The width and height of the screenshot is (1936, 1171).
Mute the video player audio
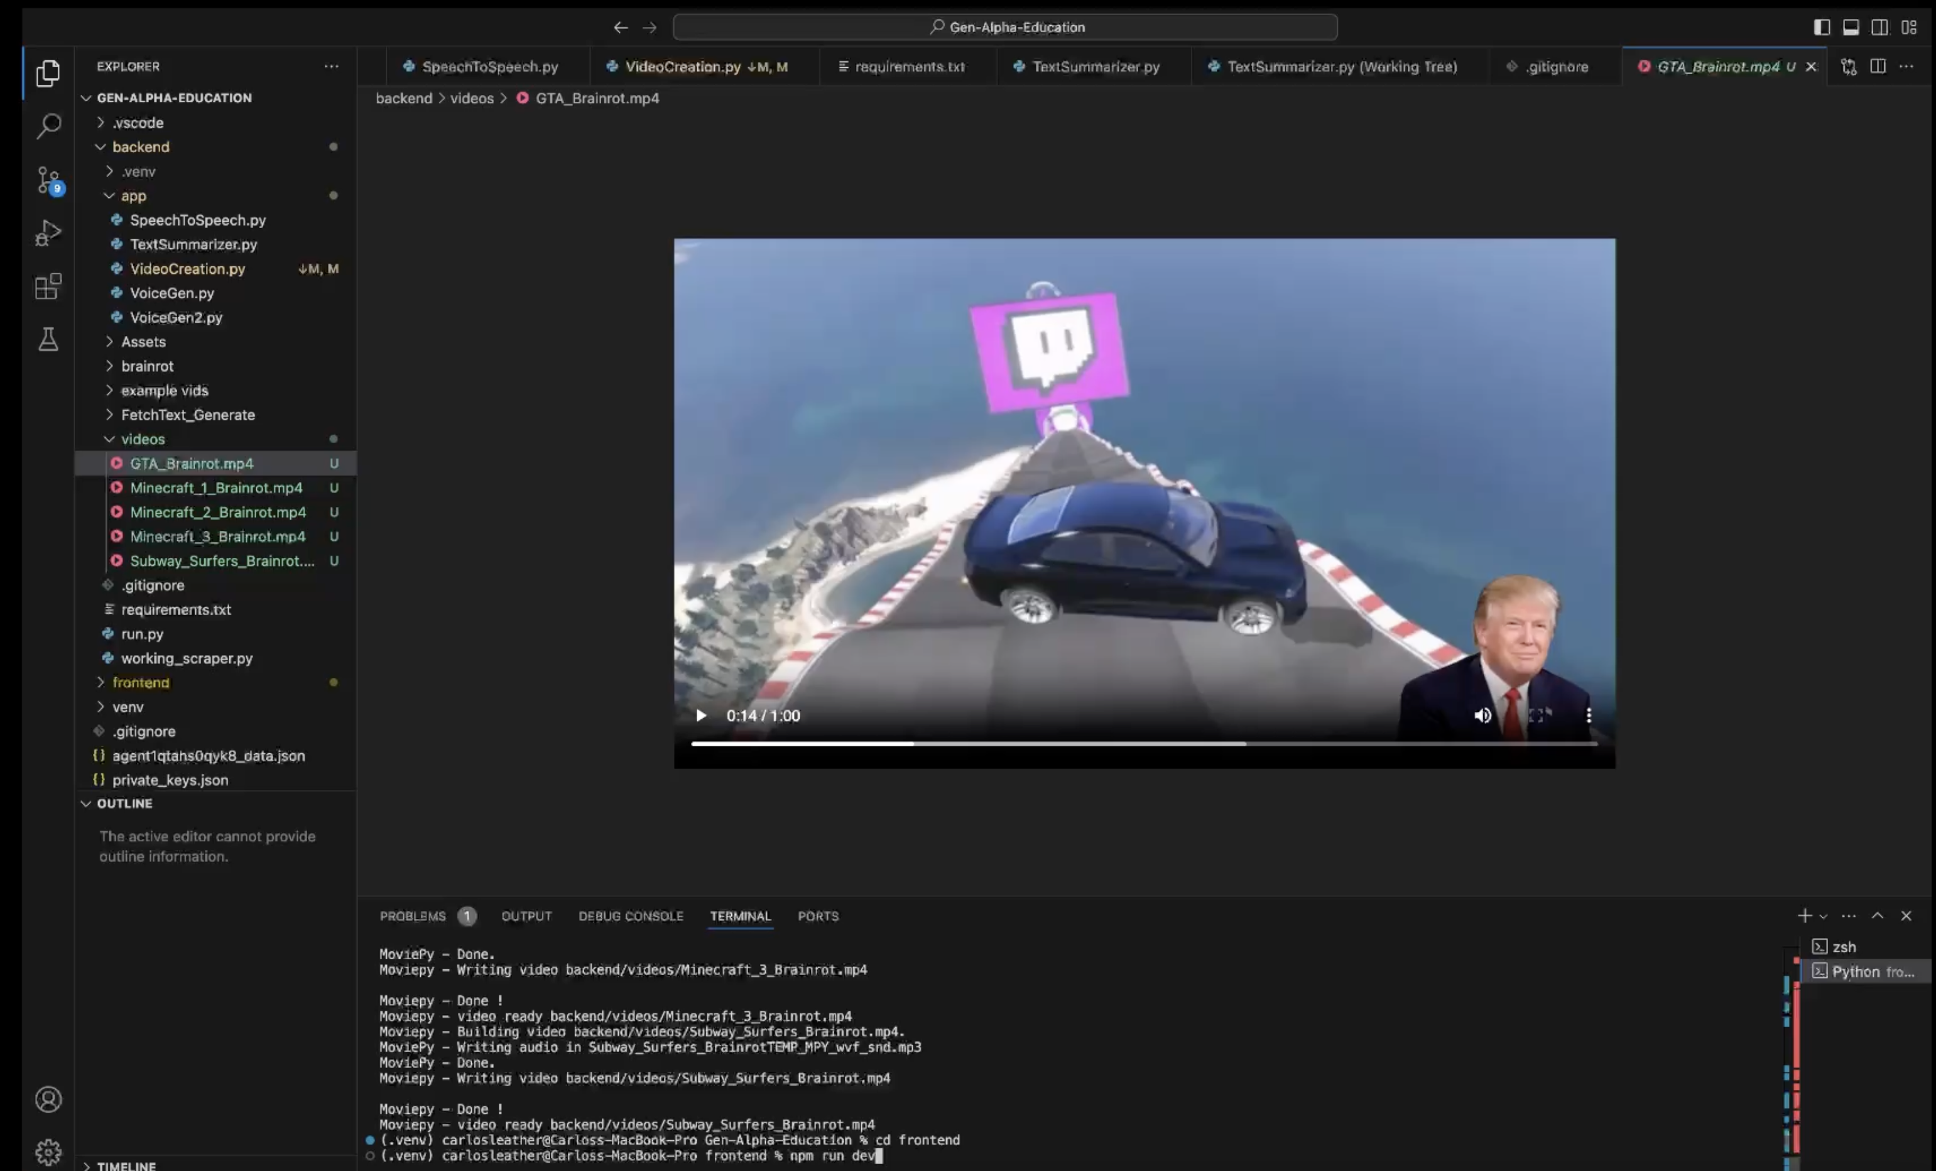pyautogui.click(x=1482, y=715)
